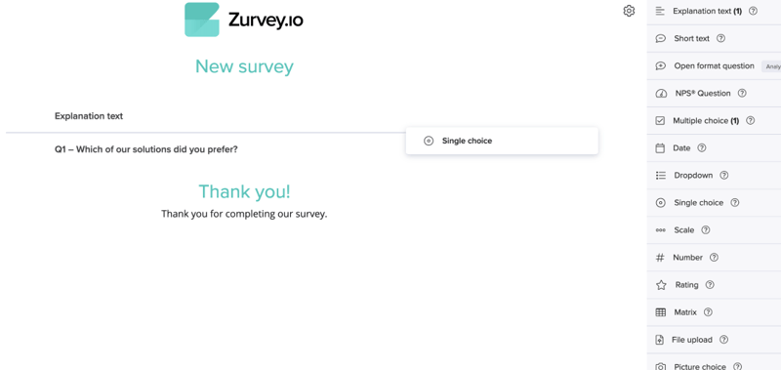Screen dimensions: 781x370
Task: Click the New survey title
Action: 244,66
